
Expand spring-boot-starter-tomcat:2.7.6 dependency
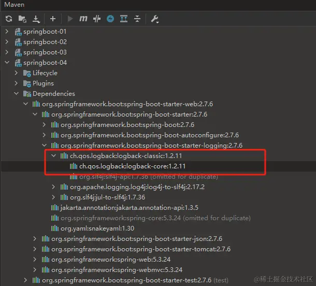click(35, 249)
